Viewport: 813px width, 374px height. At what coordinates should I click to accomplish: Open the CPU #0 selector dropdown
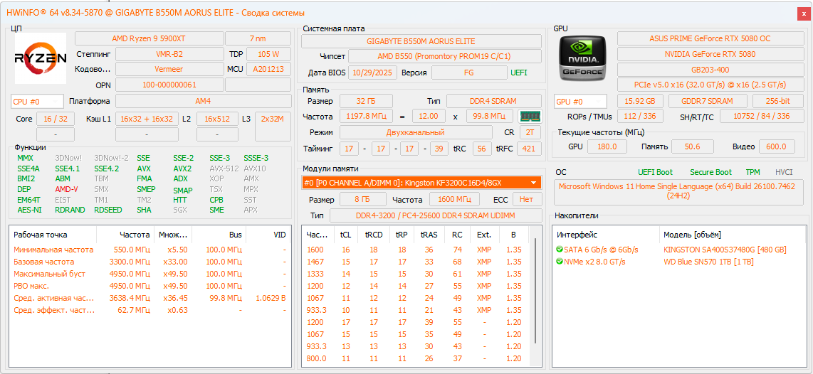pyautogui.click(x=37, y=102)
